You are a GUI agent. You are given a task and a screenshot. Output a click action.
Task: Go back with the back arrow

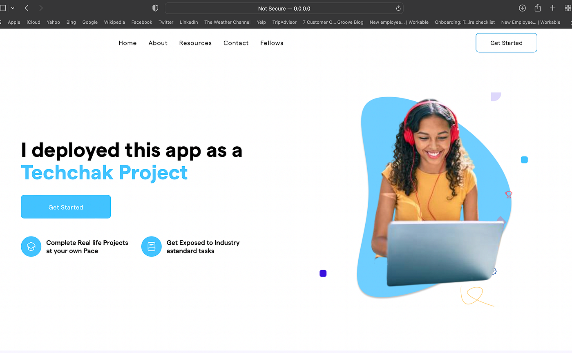tap(27, 8)
